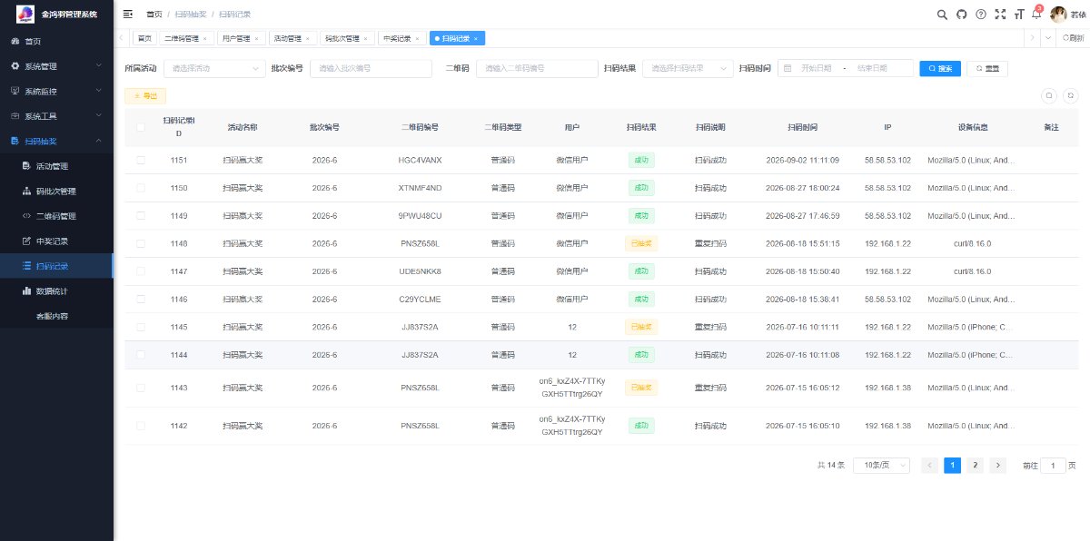1090x541 pixels.
Task: Close the 用户管理 tab
Action: [256, 38]
